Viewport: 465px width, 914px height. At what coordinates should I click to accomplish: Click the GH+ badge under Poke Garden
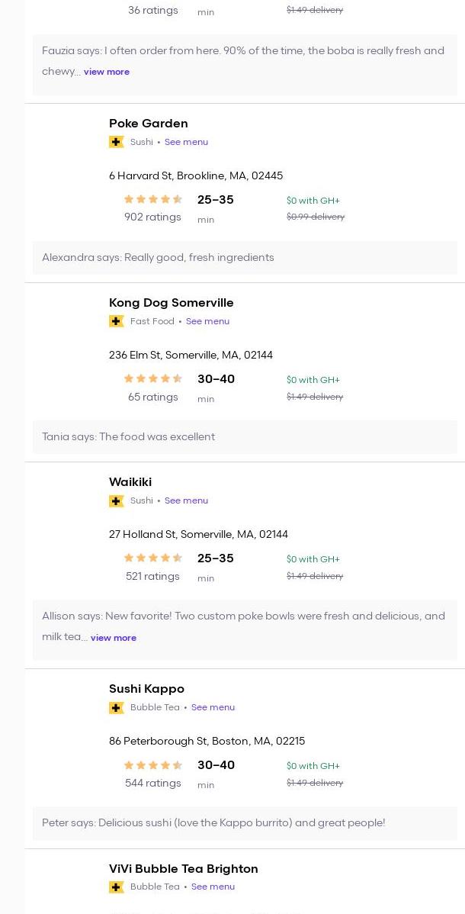click(117, 142)
